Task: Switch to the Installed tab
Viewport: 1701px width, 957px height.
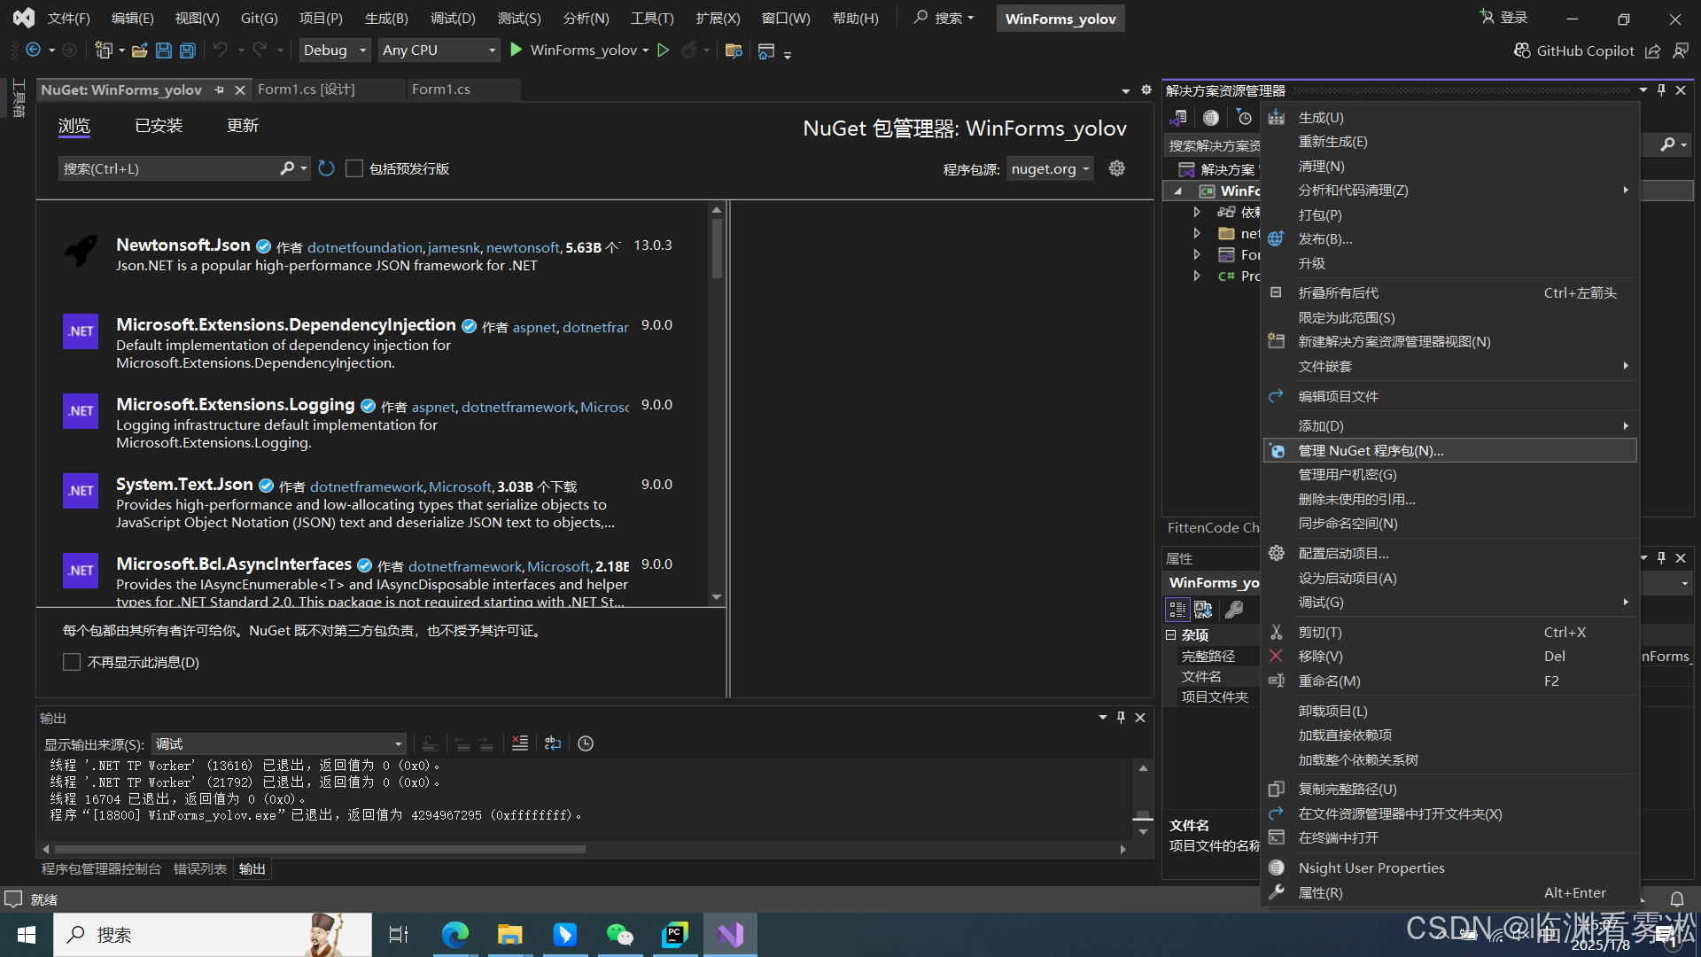Action: pos(159,126)
